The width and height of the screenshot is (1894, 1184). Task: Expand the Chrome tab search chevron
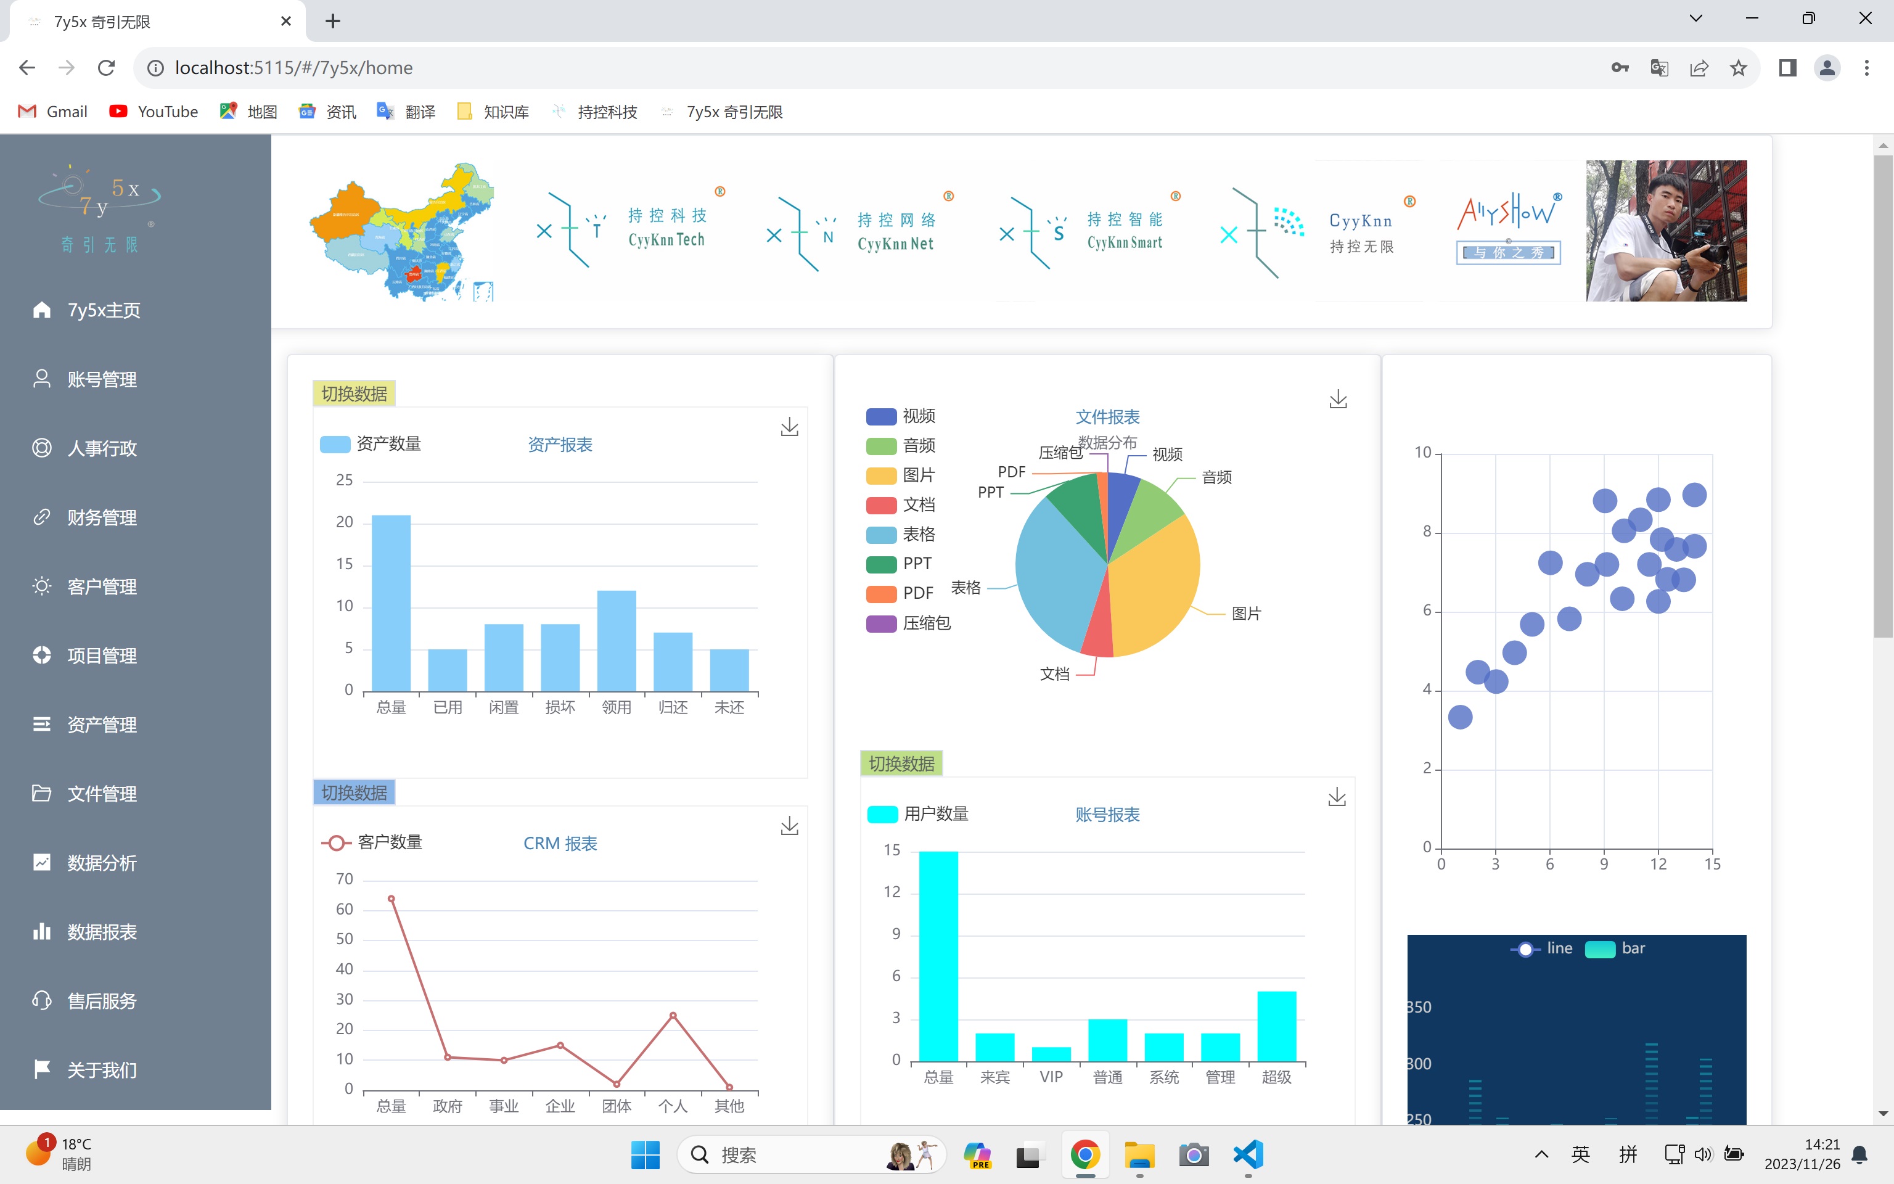coord(1696,18)
